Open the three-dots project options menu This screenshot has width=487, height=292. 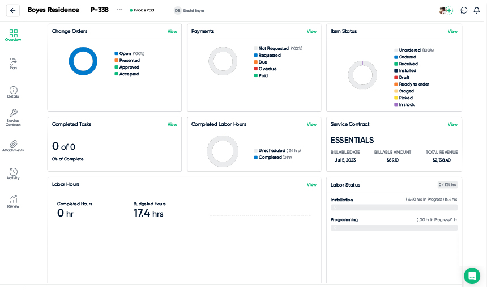(x=119, y=10)
